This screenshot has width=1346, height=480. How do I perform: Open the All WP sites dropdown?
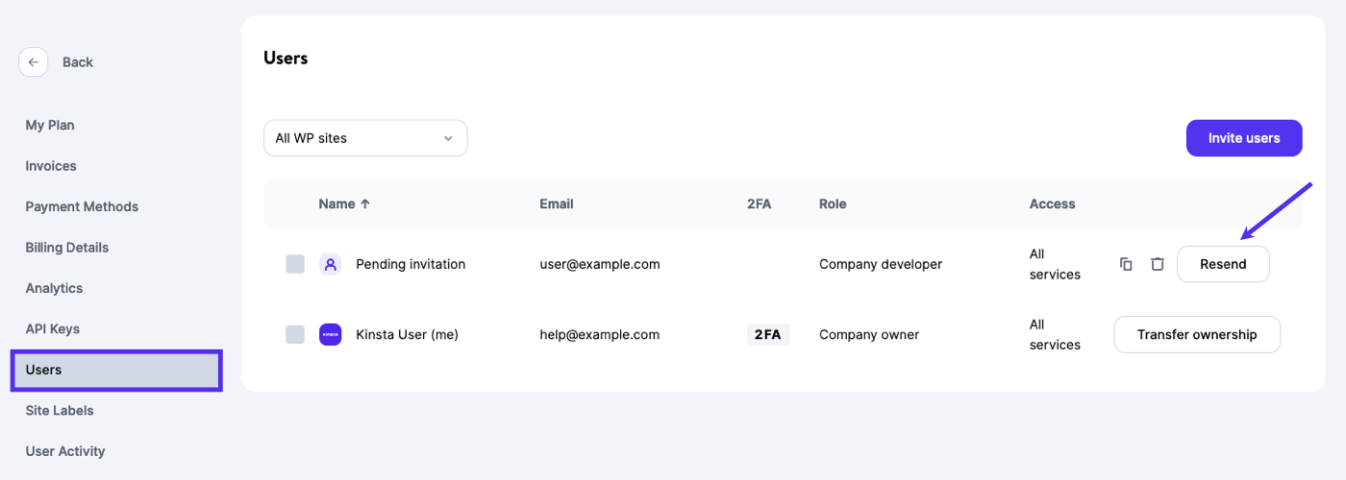(365, 138)
